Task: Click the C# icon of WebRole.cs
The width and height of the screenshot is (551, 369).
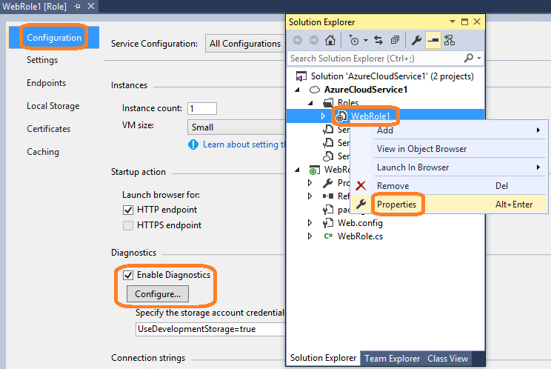Action: click(328, 236)
